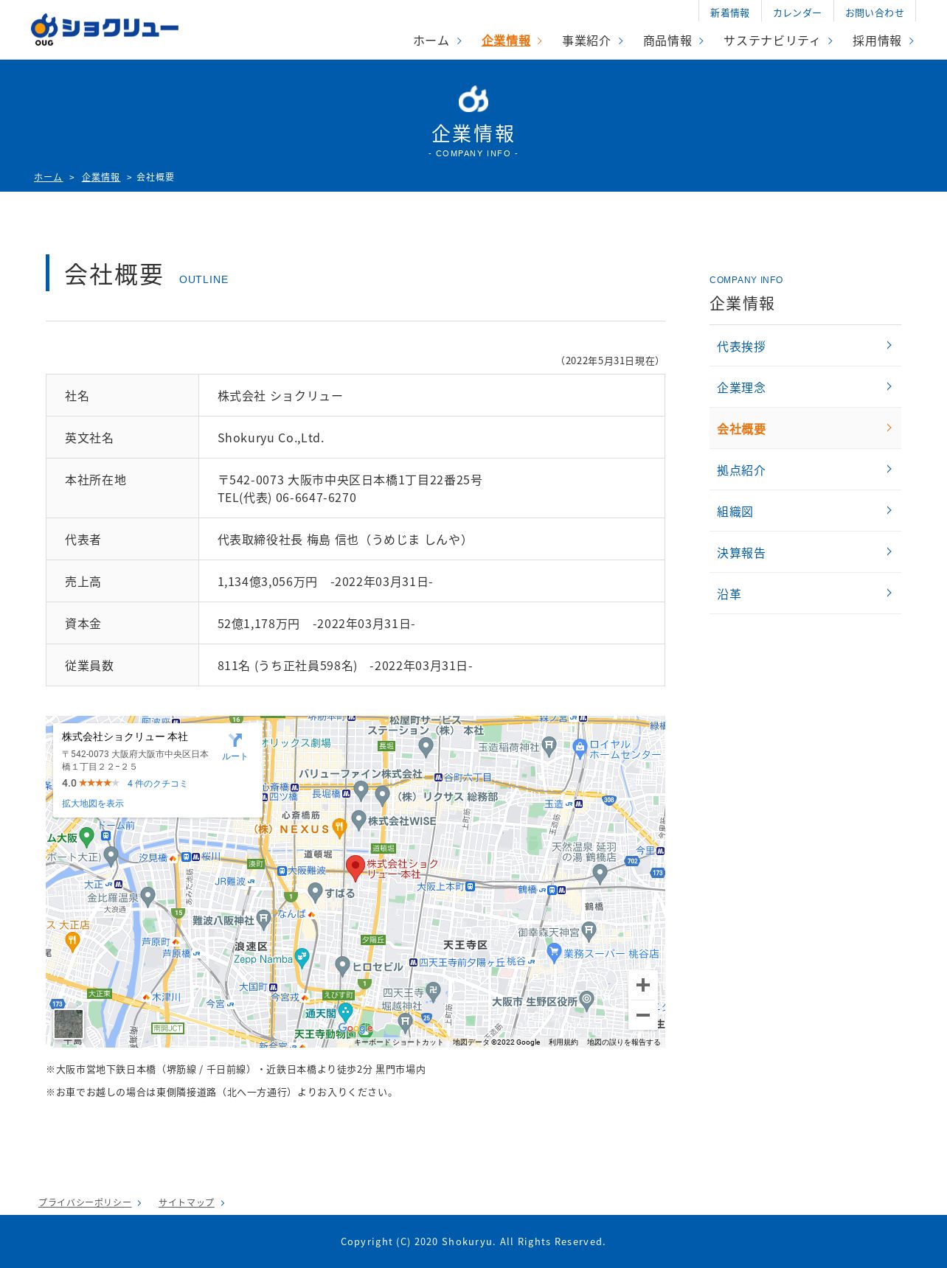Switch map to satellite view thumbnail

(69, 1024)
